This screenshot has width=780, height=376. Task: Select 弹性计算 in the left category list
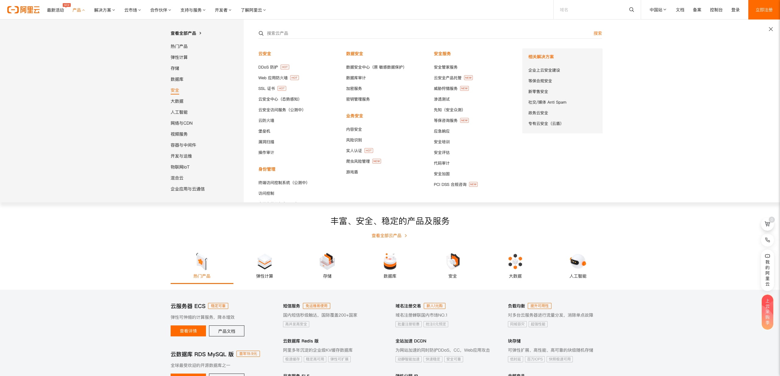(179, 57)
